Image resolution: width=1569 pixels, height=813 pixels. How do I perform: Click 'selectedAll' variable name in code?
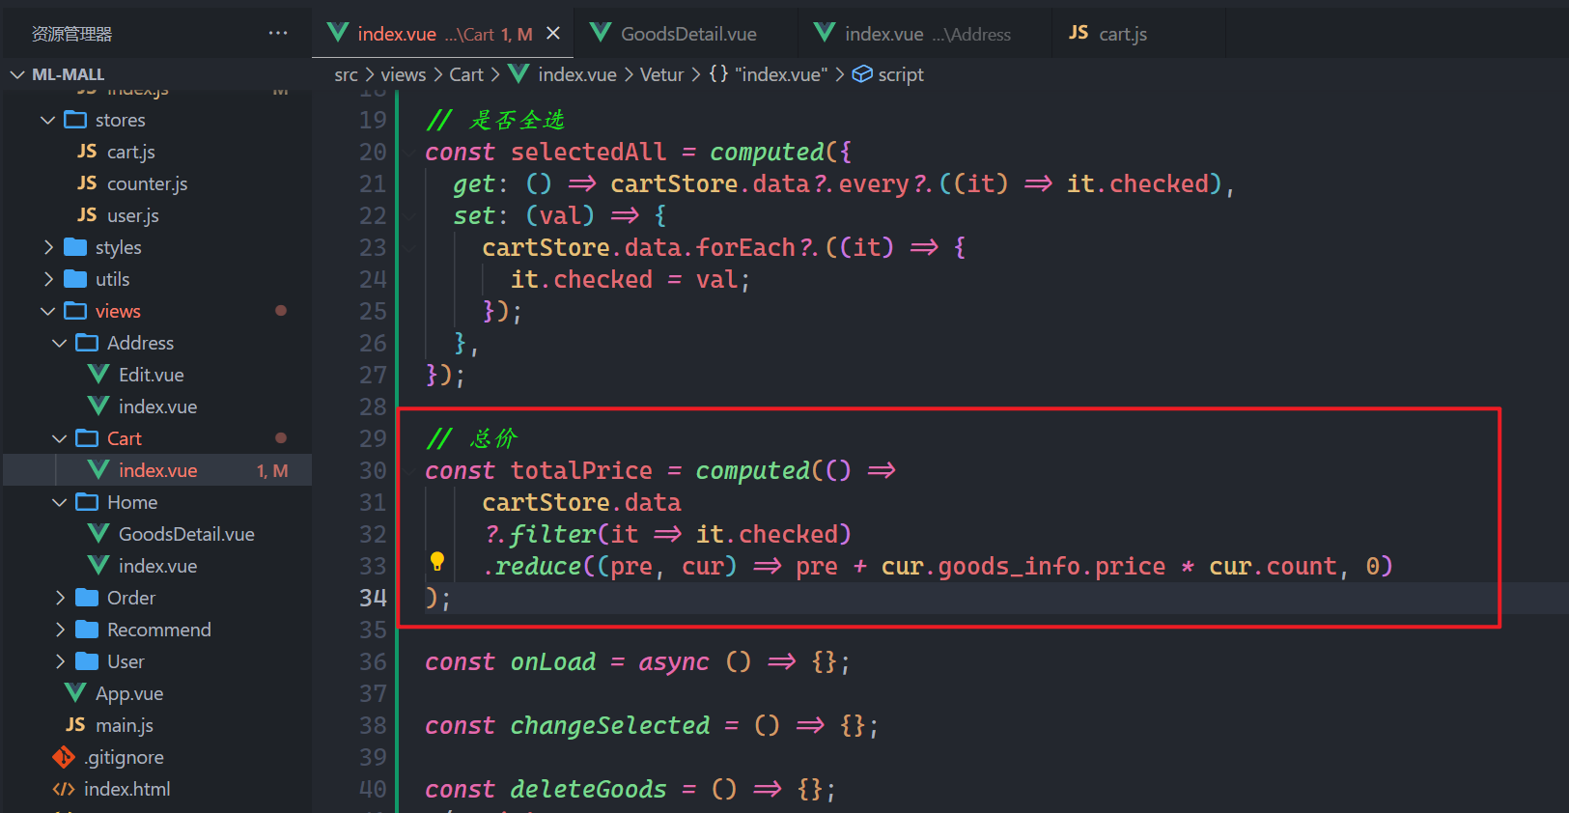point(588,153)
